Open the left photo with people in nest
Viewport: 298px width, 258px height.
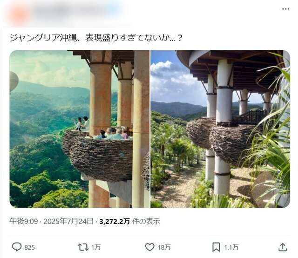click(79, 129)
